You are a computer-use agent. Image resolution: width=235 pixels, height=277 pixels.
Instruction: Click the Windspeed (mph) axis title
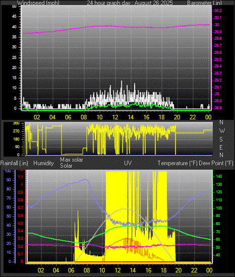(38, 3)
